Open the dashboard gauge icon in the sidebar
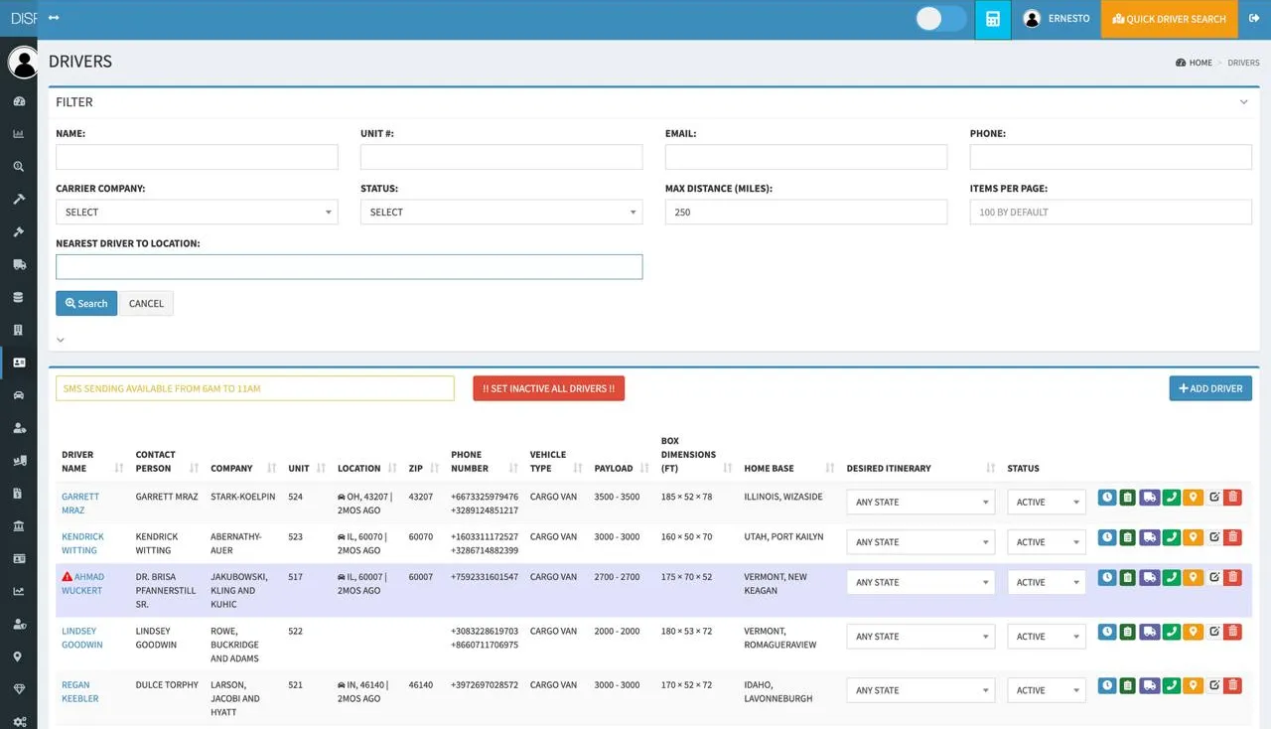 coord(18,101)
